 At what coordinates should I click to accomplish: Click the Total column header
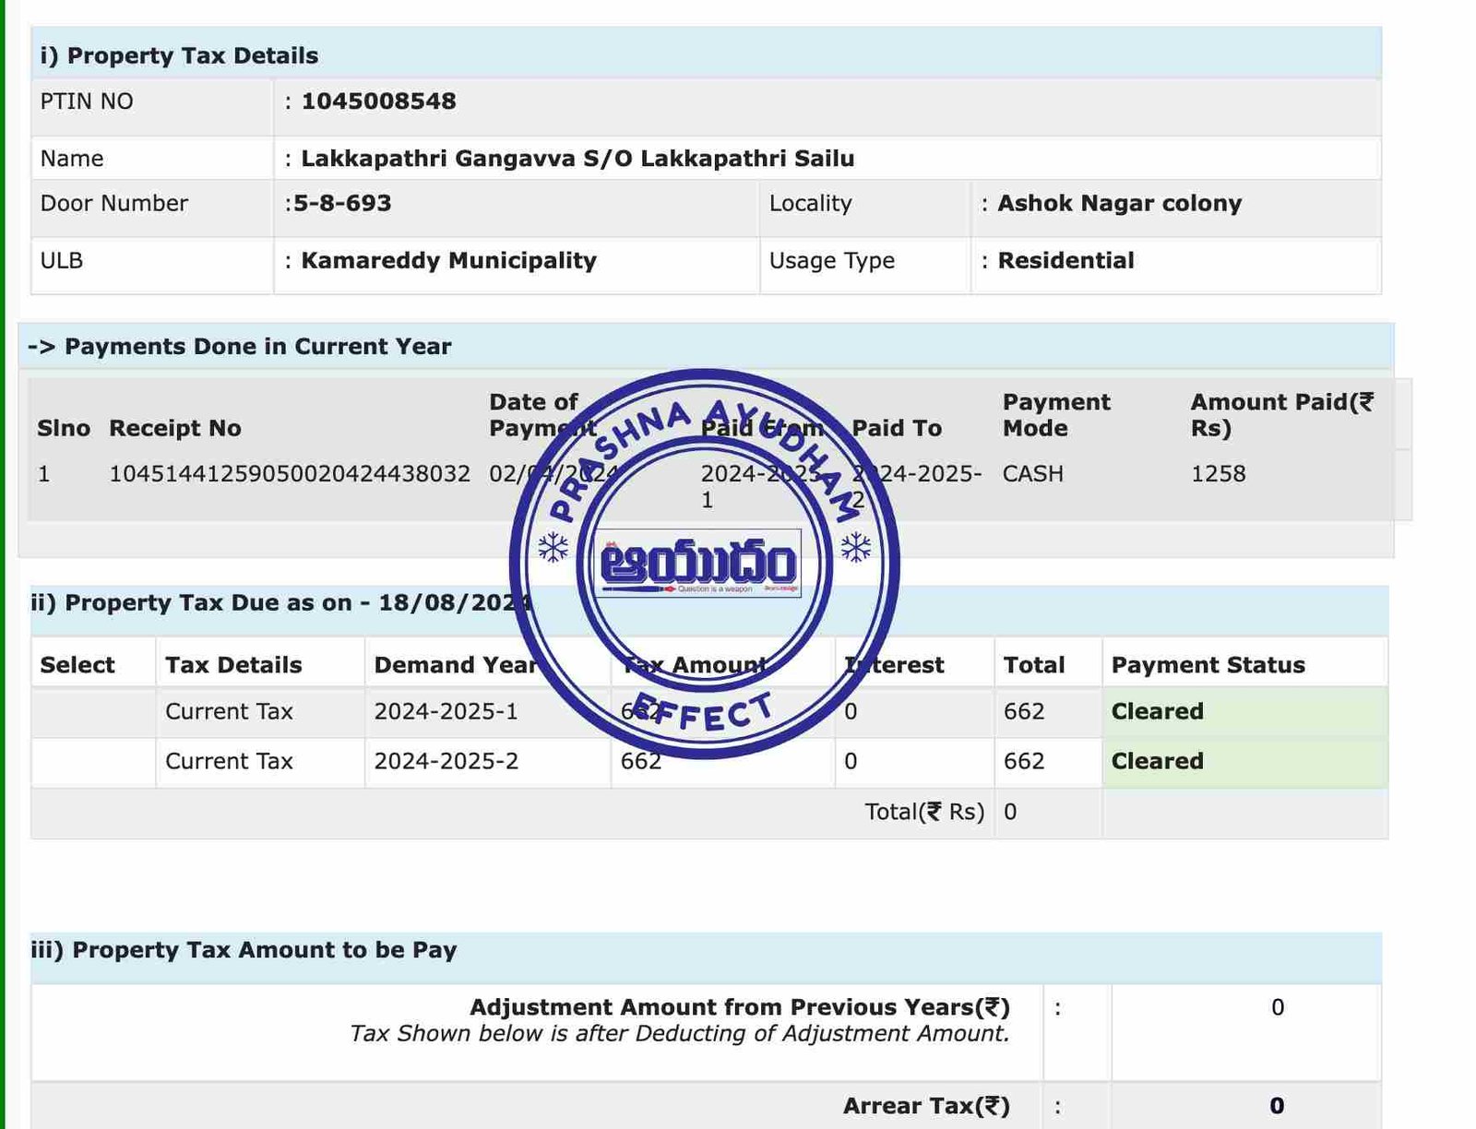click(x=1034, y=665)
